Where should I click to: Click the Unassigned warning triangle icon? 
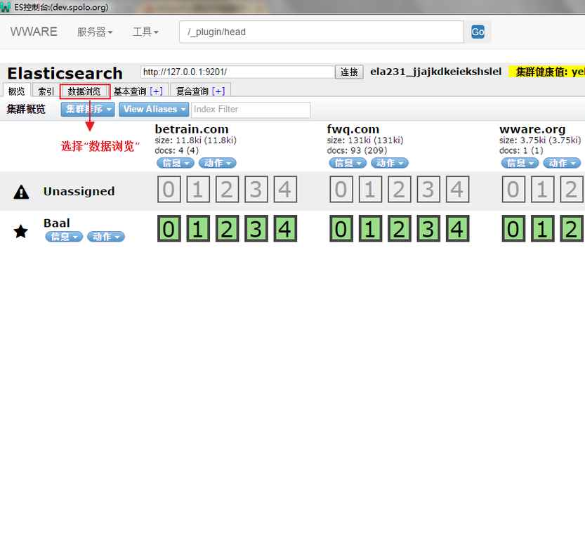[21, 192]
